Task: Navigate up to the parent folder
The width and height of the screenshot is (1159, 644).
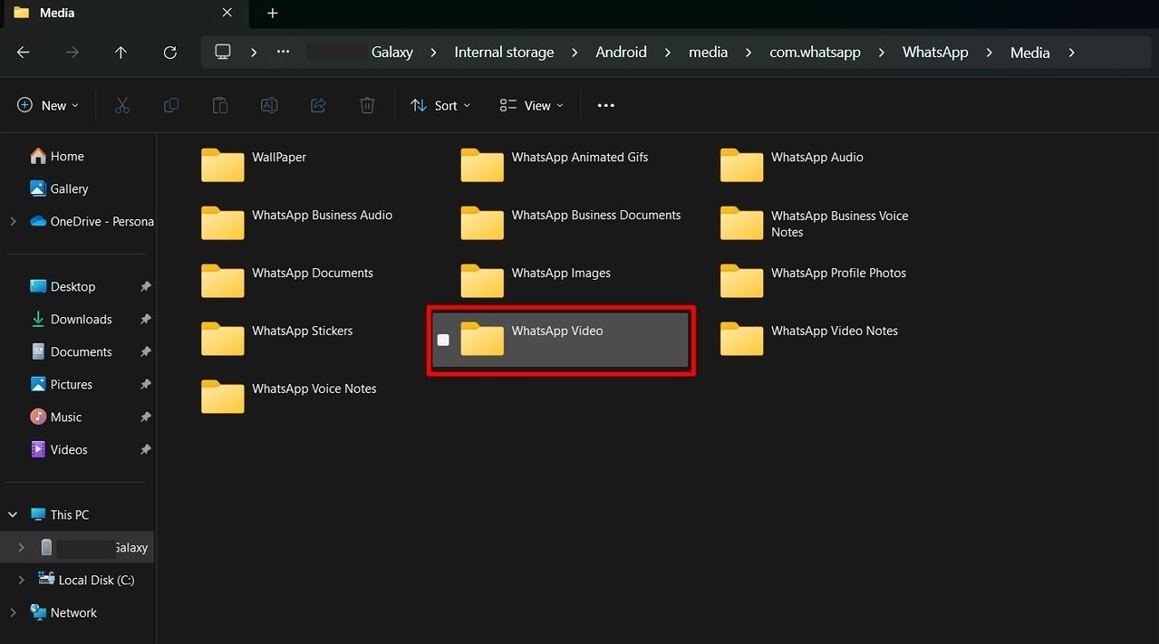Action: click(x=120, y=52)
